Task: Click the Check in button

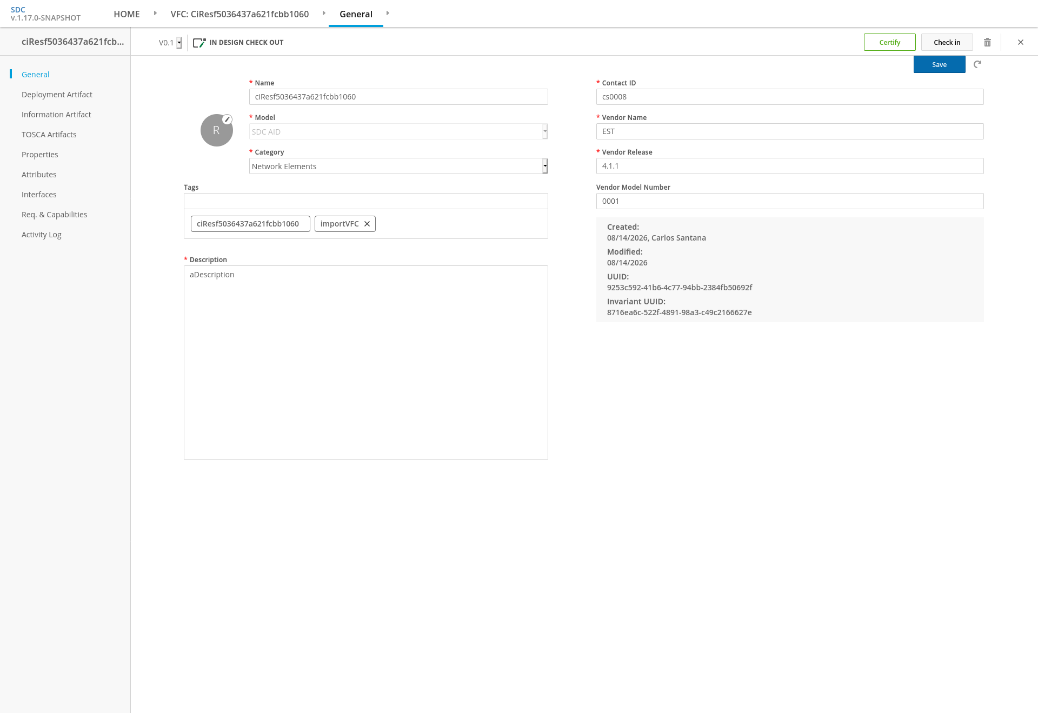Action: (x=947, y=42)
